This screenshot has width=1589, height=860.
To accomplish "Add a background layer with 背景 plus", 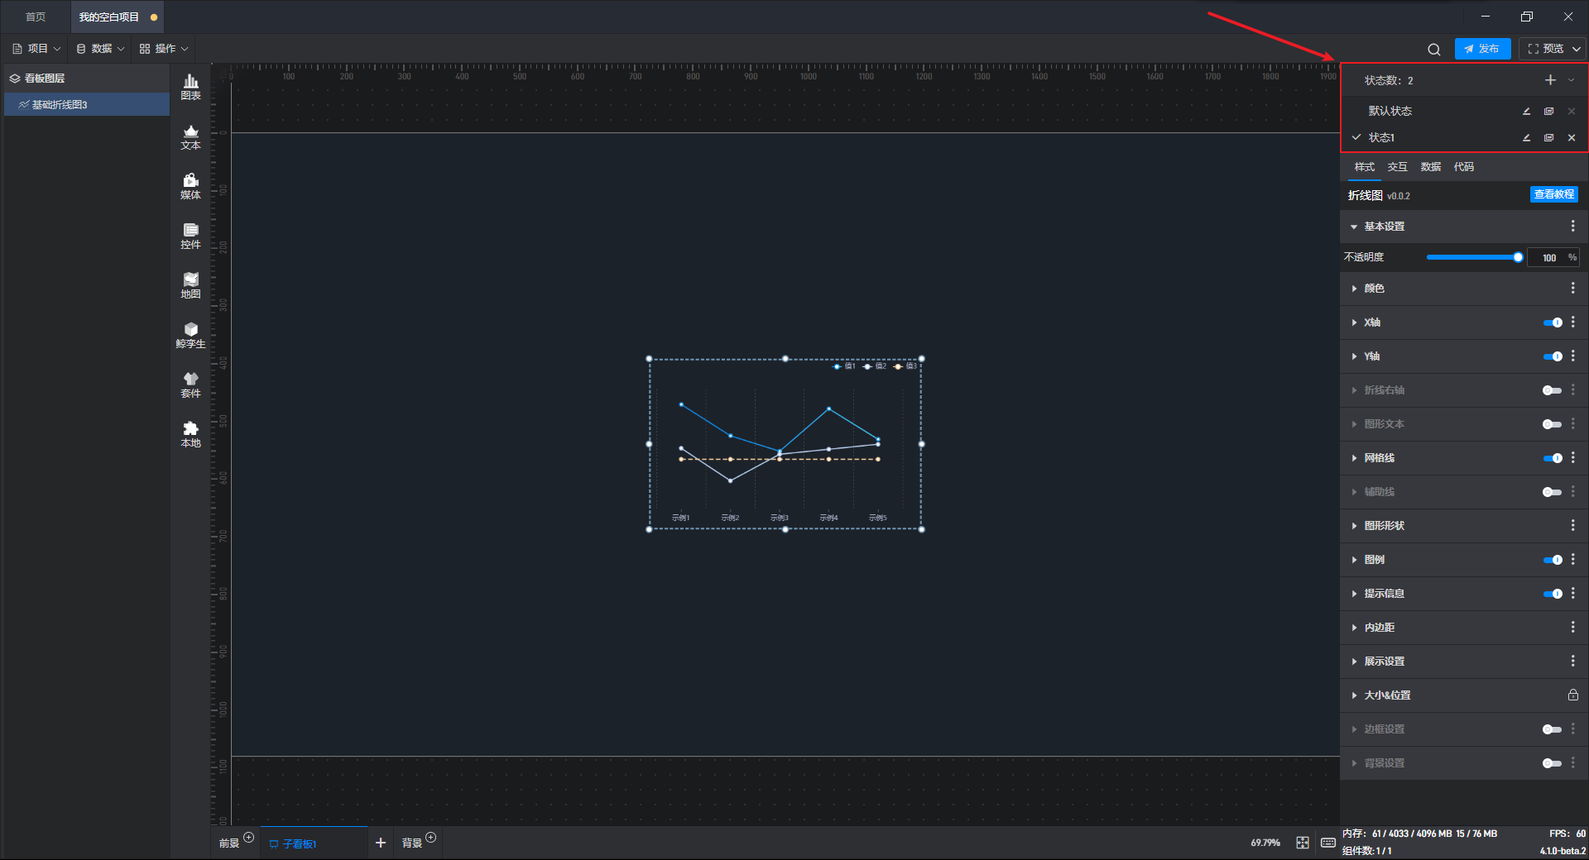I will pos(431,838).
